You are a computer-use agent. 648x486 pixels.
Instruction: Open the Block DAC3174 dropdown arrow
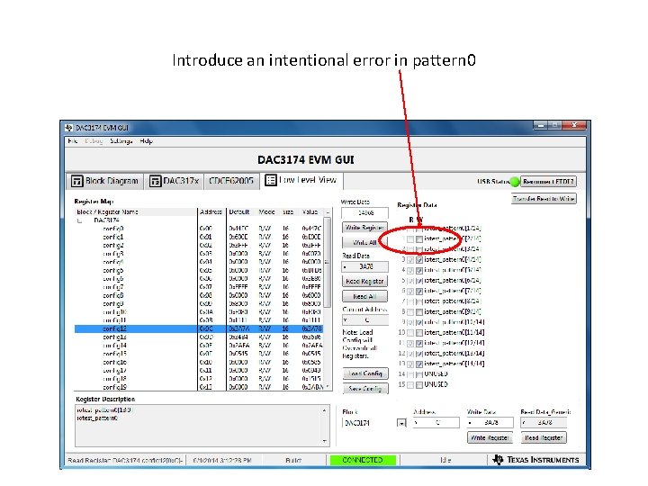[401, 423]
